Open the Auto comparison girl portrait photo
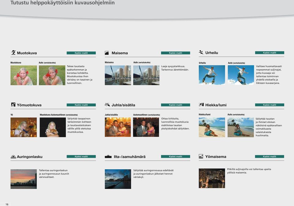Image resolution: width=294 pixels, height=206 pixels. 52,75
